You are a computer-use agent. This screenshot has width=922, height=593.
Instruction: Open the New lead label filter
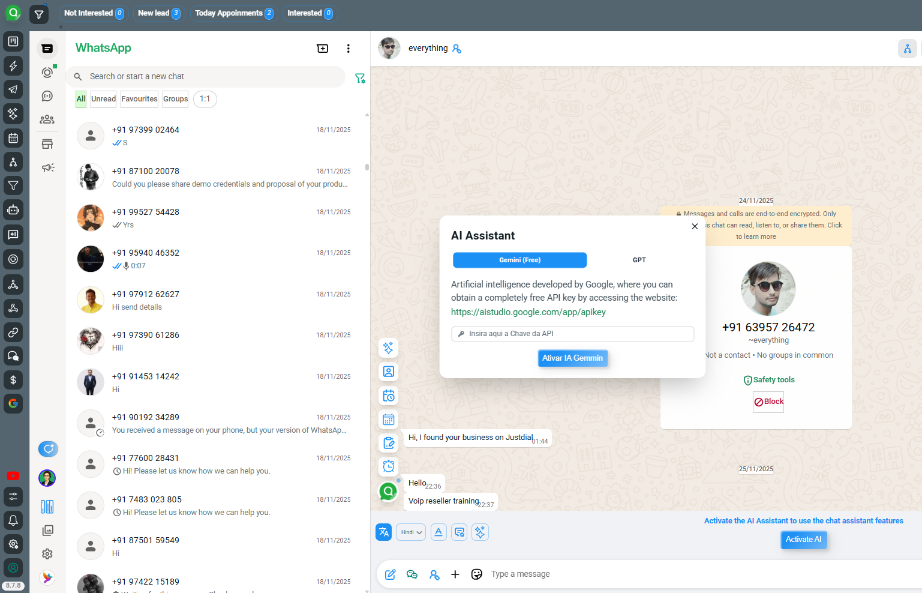tap(159, 13)
